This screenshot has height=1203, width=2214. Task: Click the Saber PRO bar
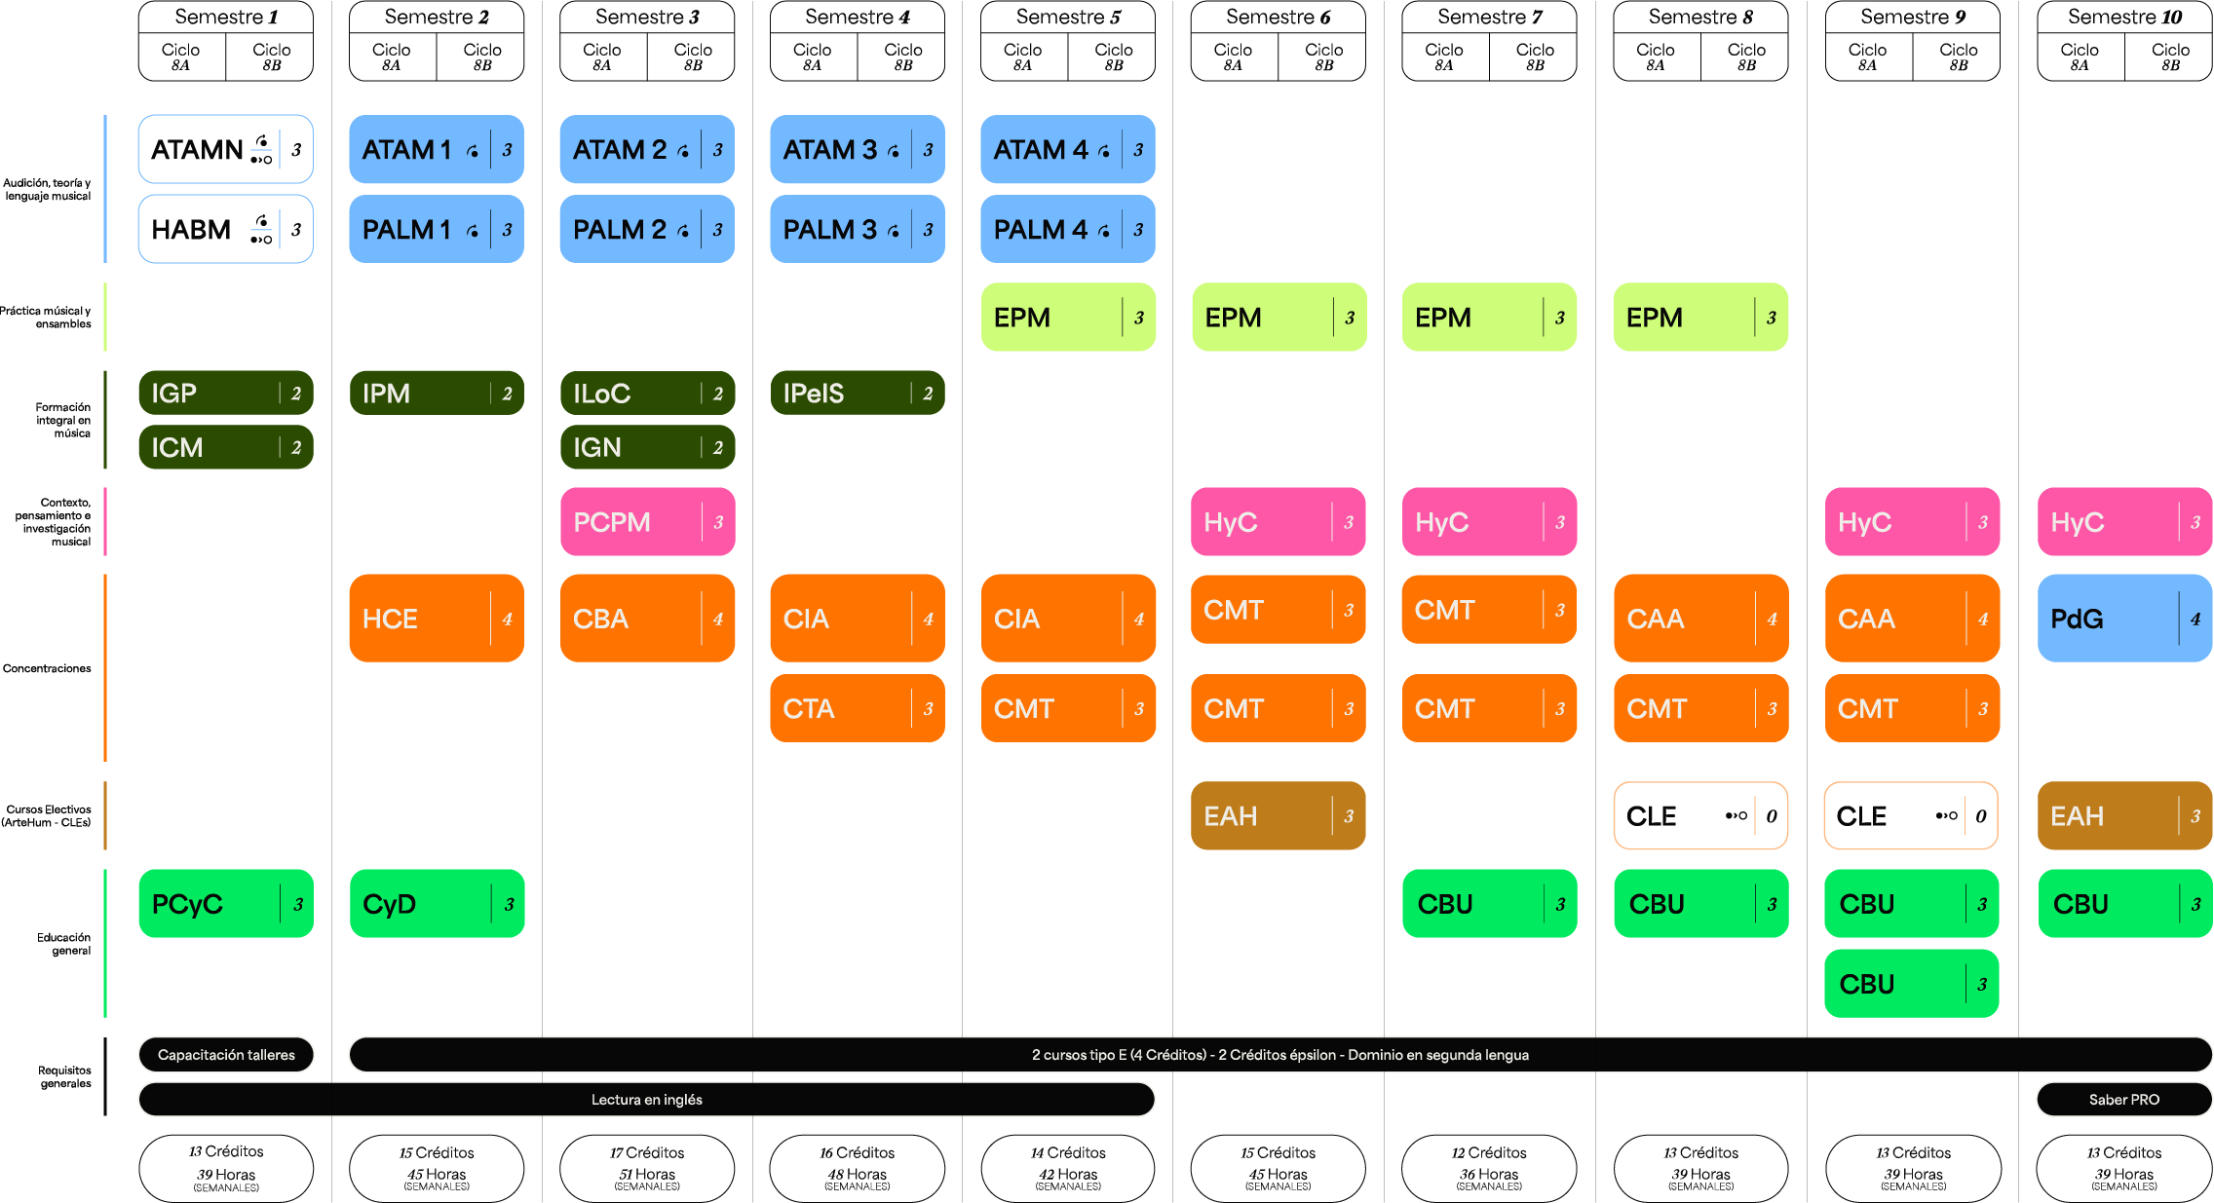(2124, 1100)
